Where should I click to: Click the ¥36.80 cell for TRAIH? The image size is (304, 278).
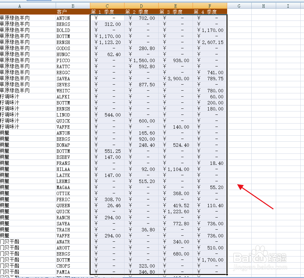click(x=141, y=230)
